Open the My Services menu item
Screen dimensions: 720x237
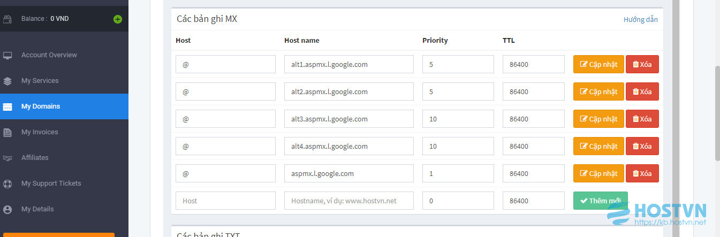click(64, 81)
